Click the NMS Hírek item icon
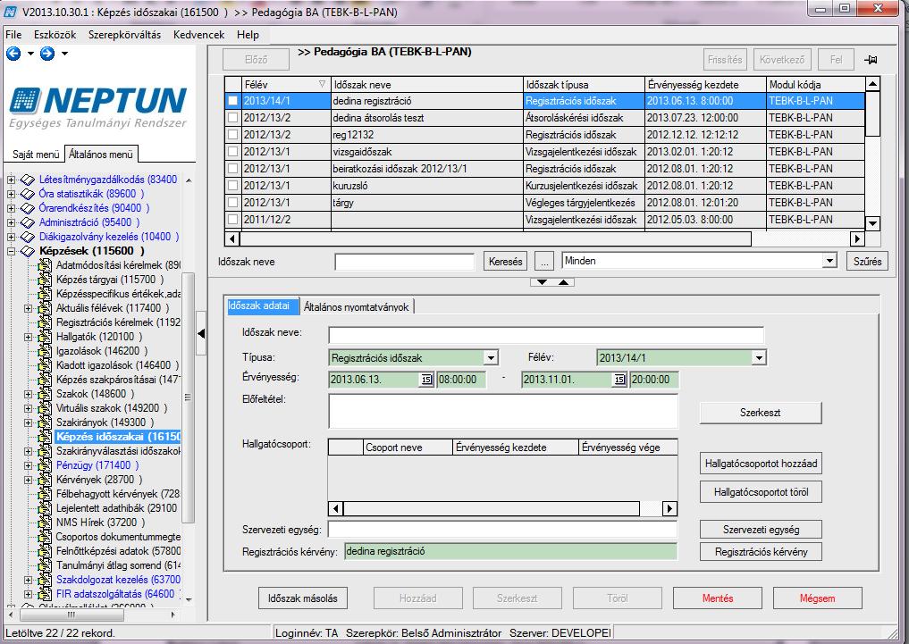This screenshot has height=644, width=909. coord(45,523)
